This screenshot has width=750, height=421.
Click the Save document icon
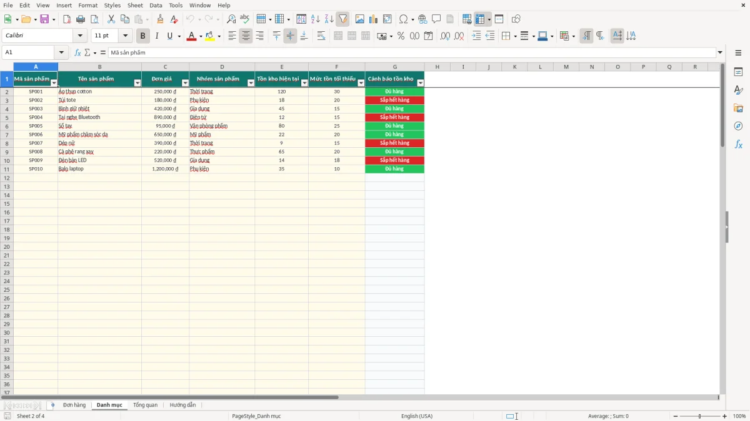44,19
